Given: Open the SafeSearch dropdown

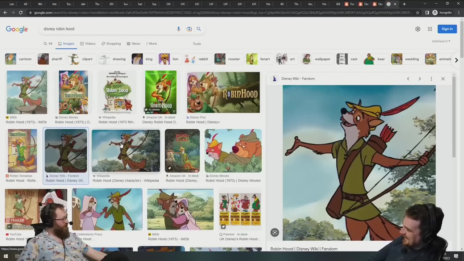Looking at the screenshot, I should pos(441,41).
